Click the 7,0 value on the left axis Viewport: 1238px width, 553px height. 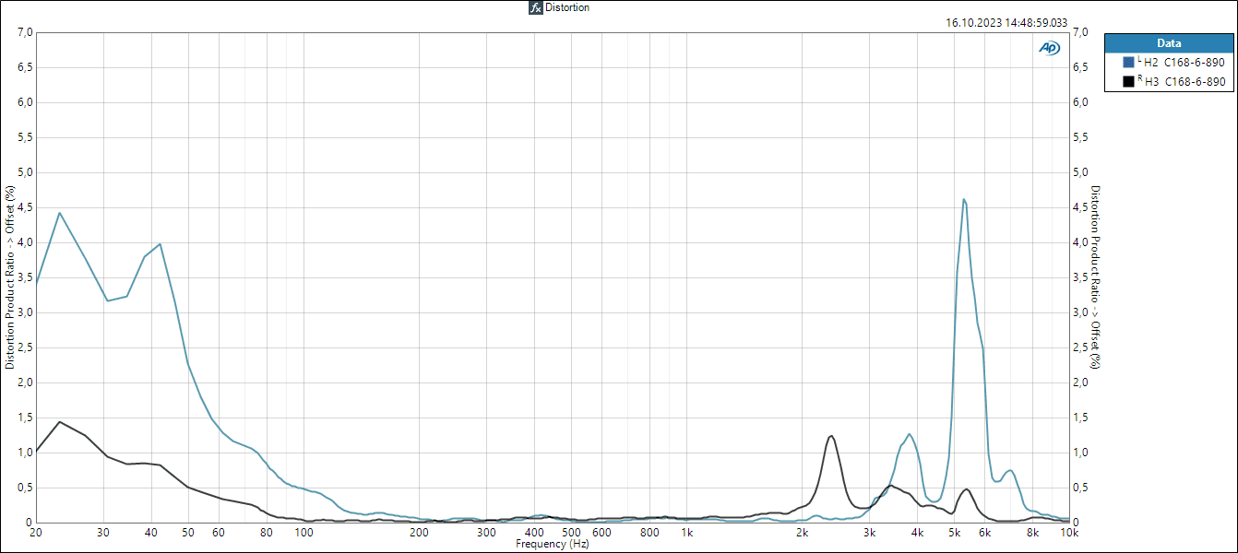pos(25,32)
